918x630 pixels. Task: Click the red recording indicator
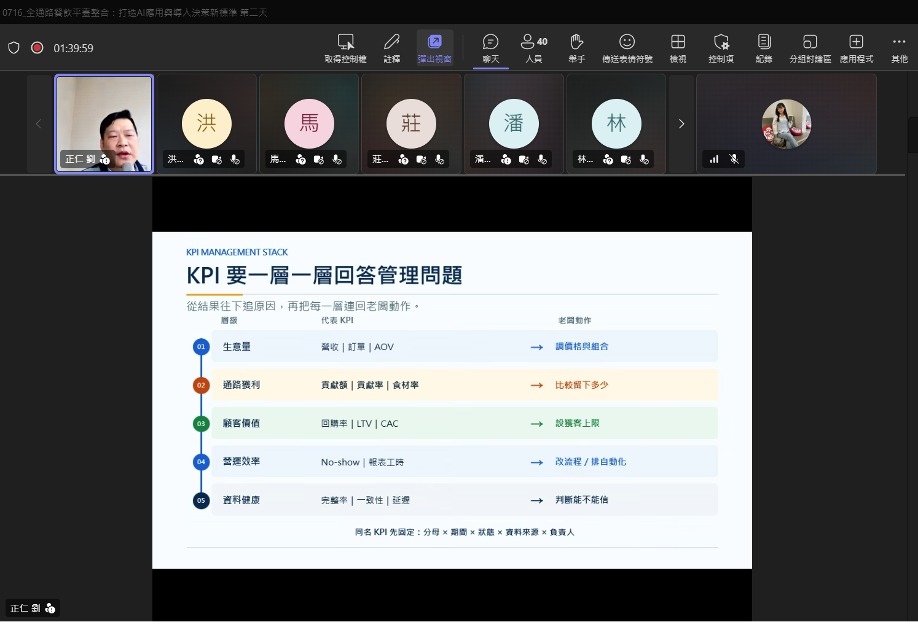pos(37,48)
